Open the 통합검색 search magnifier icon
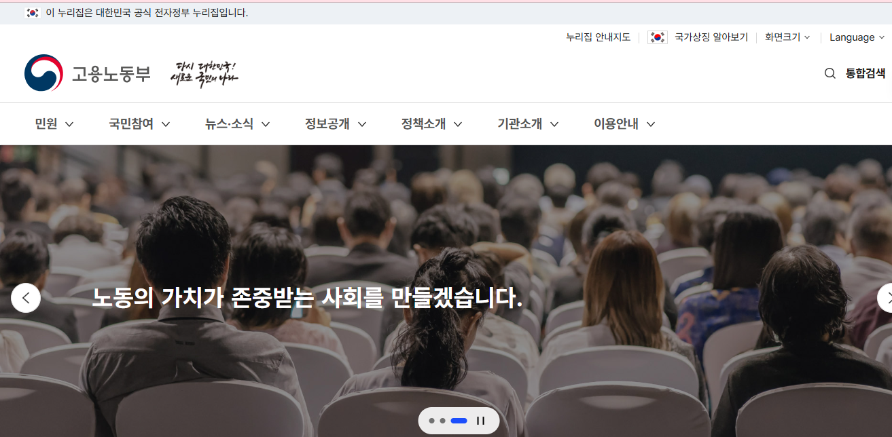 coord(829,73)
